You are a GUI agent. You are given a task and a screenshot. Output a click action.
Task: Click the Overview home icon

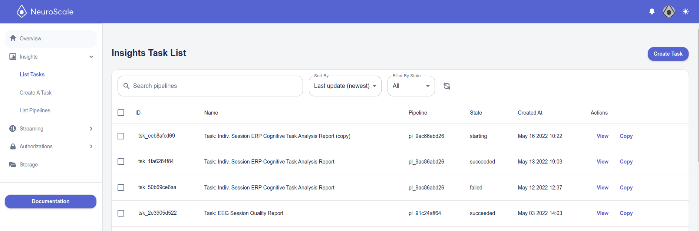click(x=13, y=38)
